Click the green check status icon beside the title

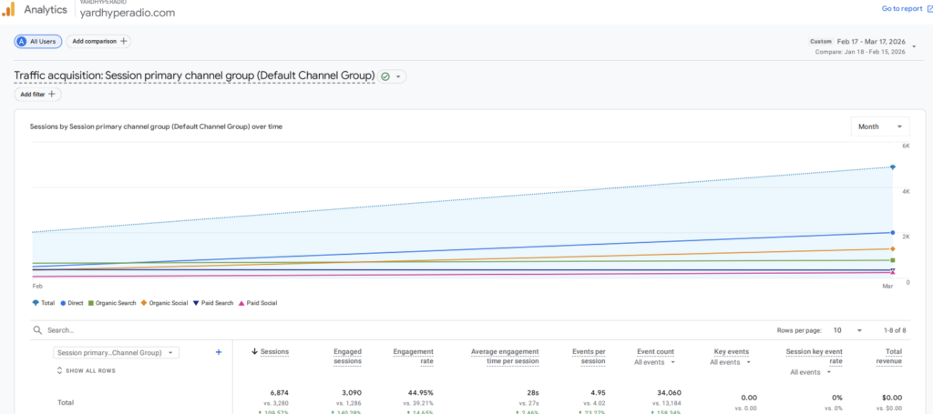[x=385, y=76]
